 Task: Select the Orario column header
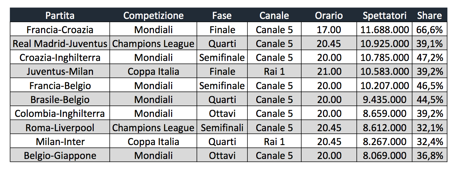point(329,16)
